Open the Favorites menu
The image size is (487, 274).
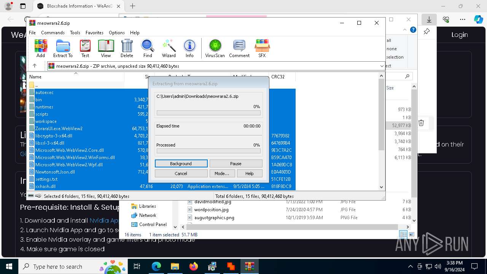coord(94,33)
